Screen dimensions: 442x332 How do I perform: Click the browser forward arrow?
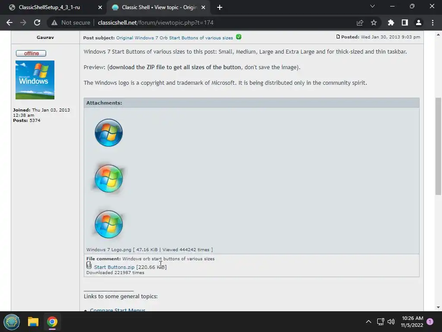click(x=23, y=22)
